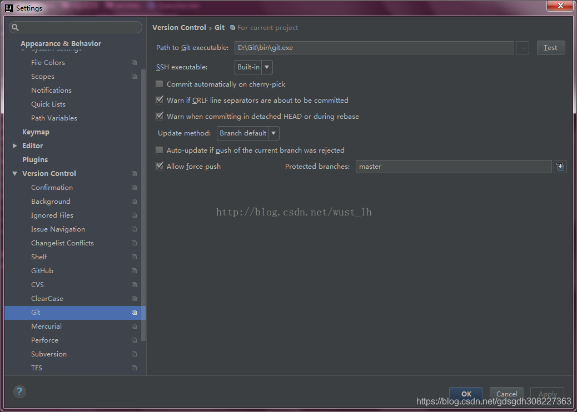This screenshot has width=577, height=412.
Task: Select the TFS entry
Action: pyautogui.click(x=37, y=368)
